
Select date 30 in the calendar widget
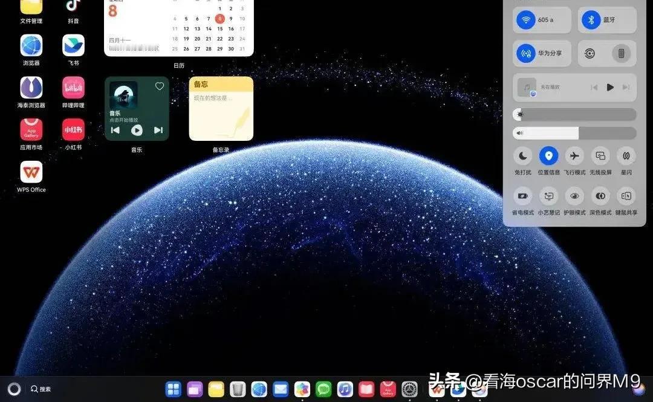click(231, 49)
